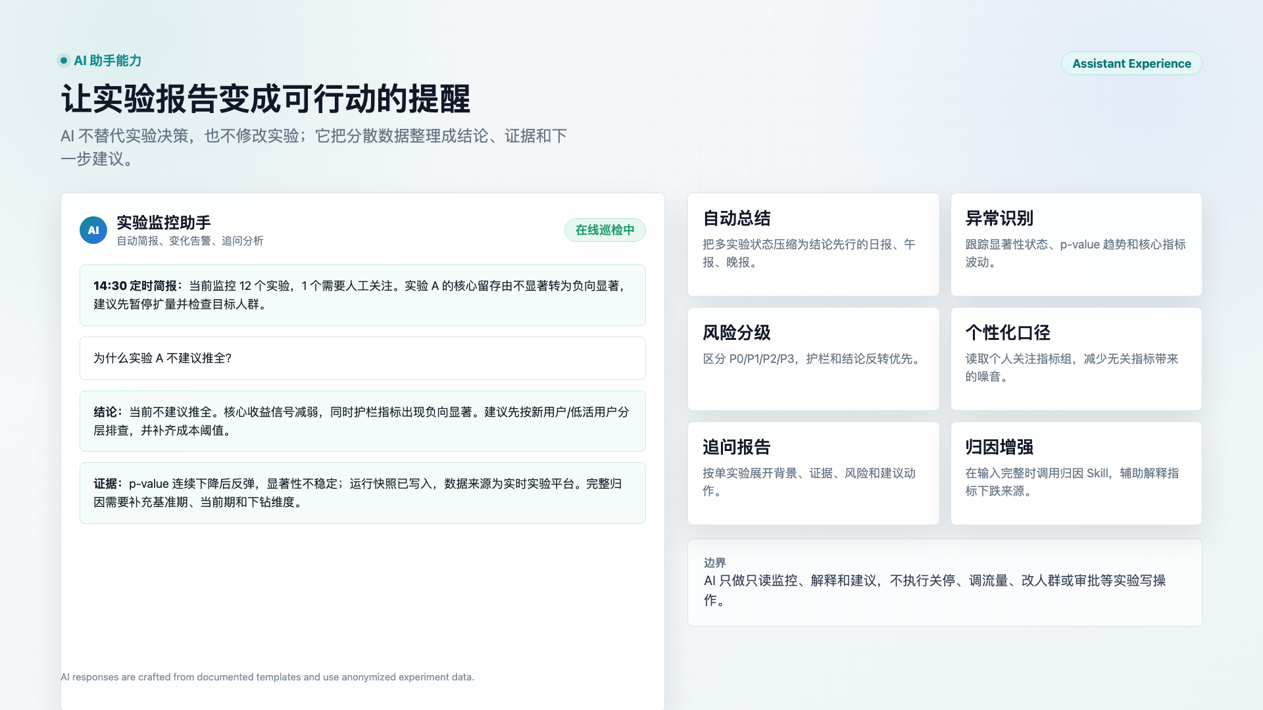
Task: Click the 把多实验状态压缩 description text
Action: tap(809, 253)
